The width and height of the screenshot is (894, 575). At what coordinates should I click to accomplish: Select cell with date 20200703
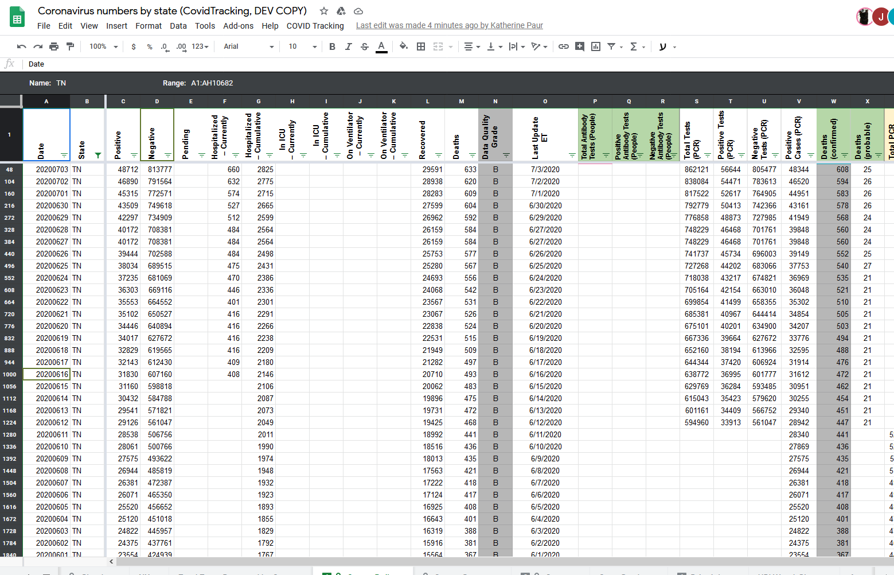(46, 170)
